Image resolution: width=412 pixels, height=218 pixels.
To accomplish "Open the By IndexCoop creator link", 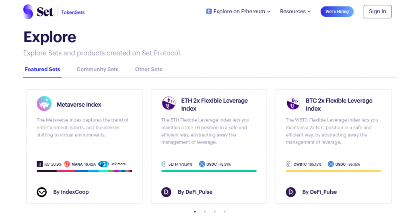I will pyautogui.click(x=71, y=192).
